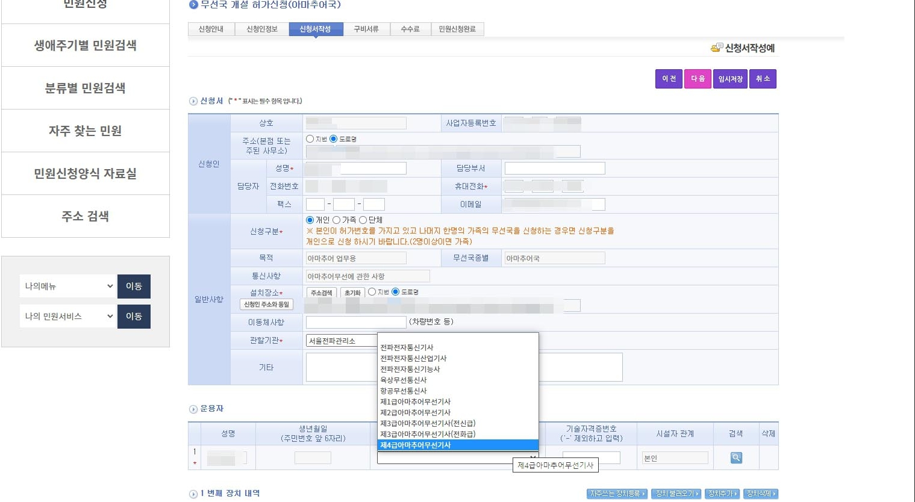This screenshot has width=915, height=502.
Task: Select 도로명 radio for installation place
Action: [x=395, y=291]
